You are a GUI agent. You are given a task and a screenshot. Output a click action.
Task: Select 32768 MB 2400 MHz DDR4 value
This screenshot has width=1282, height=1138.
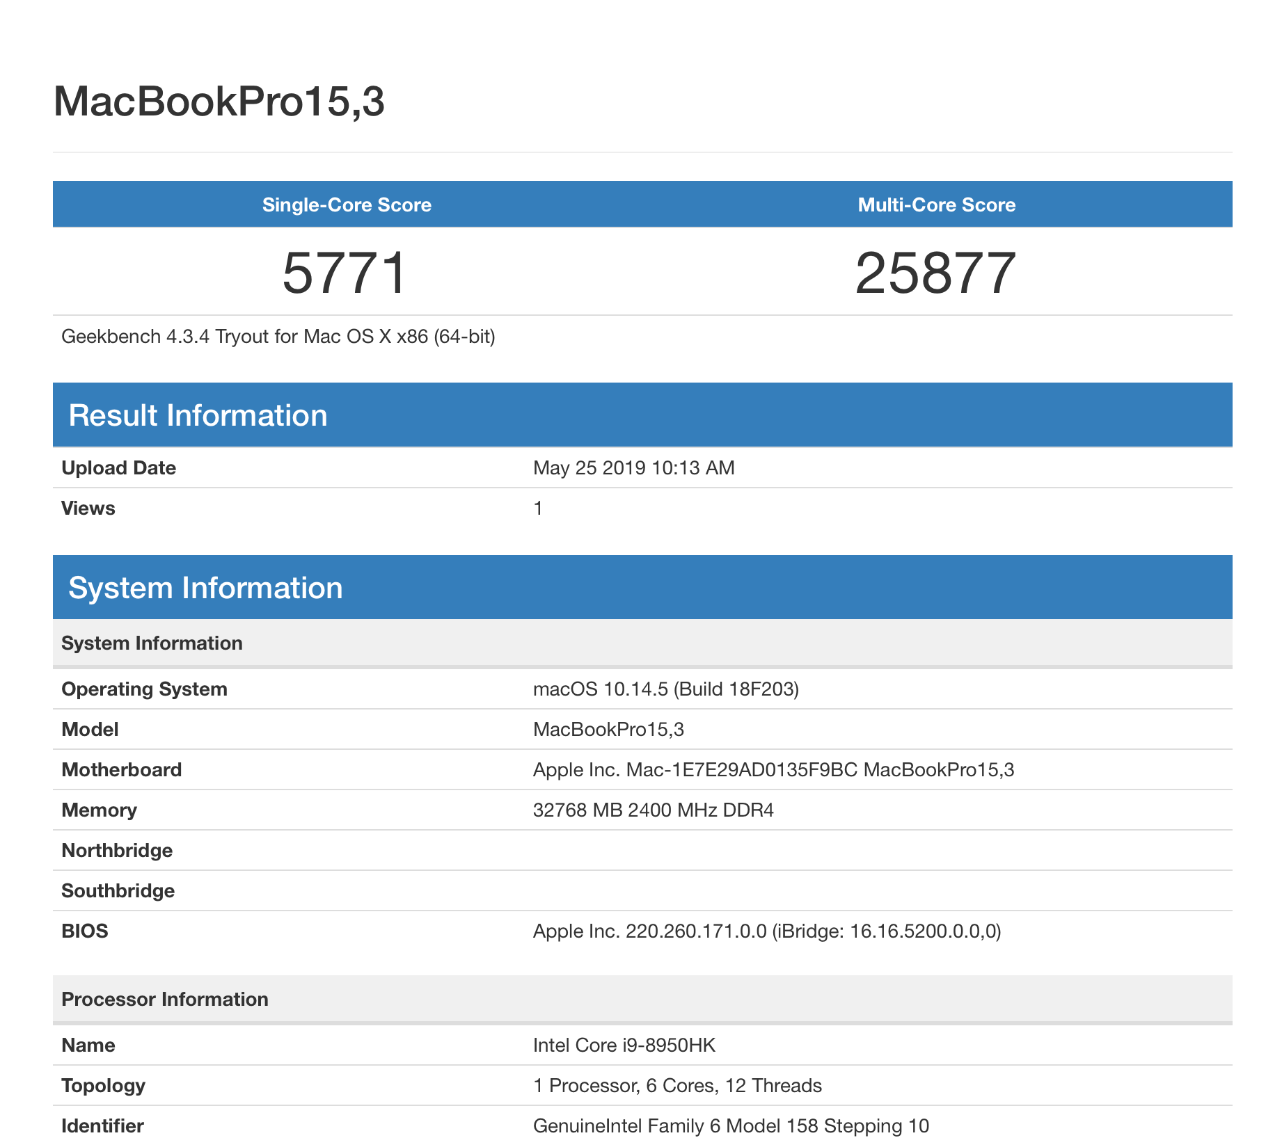pos(654,810)
